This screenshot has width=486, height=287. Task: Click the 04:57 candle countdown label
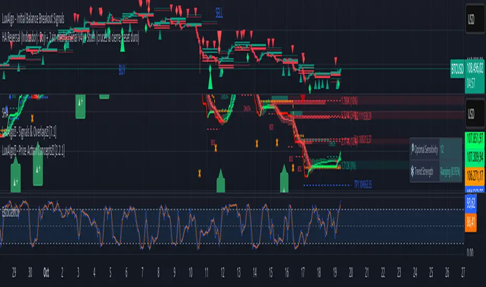(x=471, y=83)
